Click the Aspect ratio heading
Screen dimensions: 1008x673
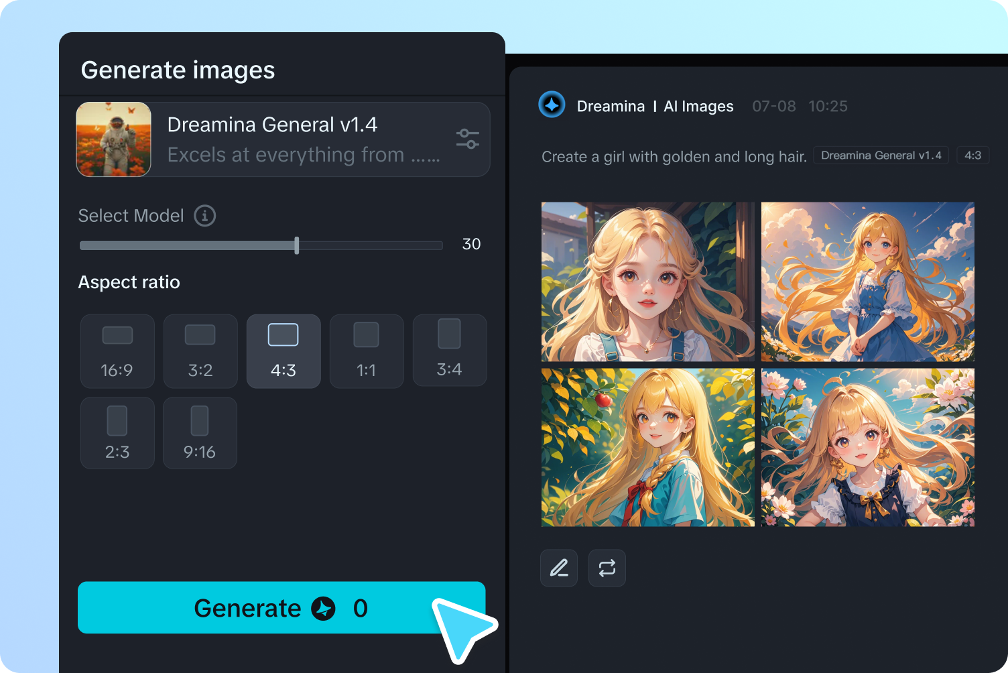129,282
